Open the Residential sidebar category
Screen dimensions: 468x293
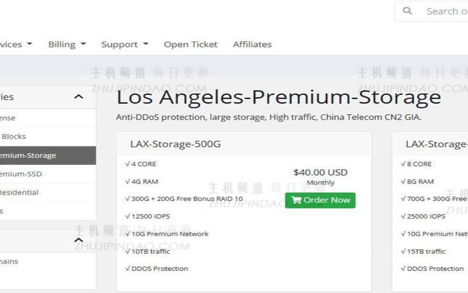click(19, 192)
